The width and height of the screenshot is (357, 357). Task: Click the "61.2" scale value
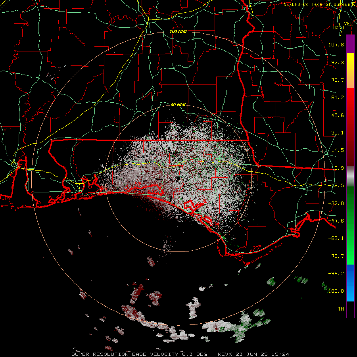point(338,98)
